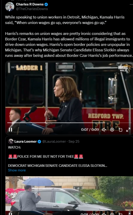Click Laura Loomer's avatar in the quoted post
This screenshot has height=215, width=133.
tap(11, 141)
